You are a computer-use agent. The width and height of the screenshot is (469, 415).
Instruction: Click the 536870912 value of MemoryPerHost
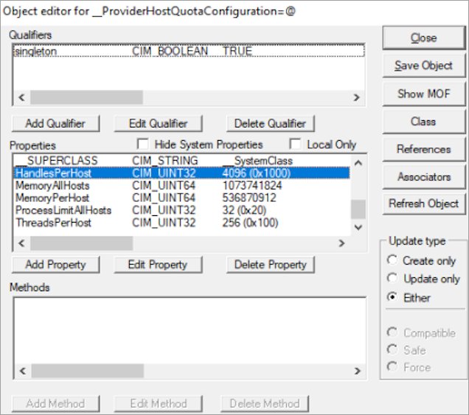[x=249, y=198]
